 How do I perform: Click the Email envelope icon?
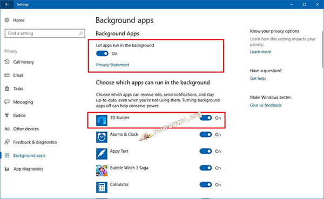click(7, 75)
